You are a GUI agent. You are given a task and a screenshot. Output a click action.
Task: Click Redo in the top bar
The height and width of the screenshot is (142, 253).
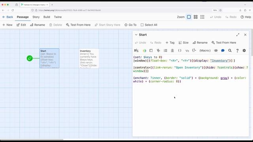point(231,17)
